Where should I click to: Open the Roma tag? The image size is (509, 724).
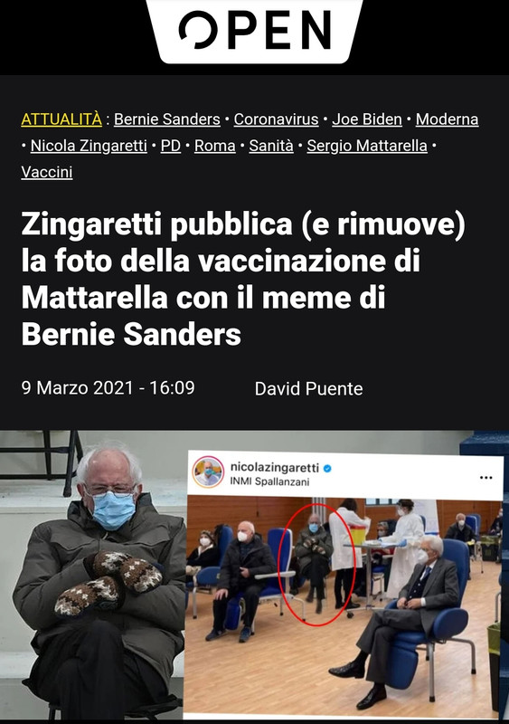(x=214, y=146)
